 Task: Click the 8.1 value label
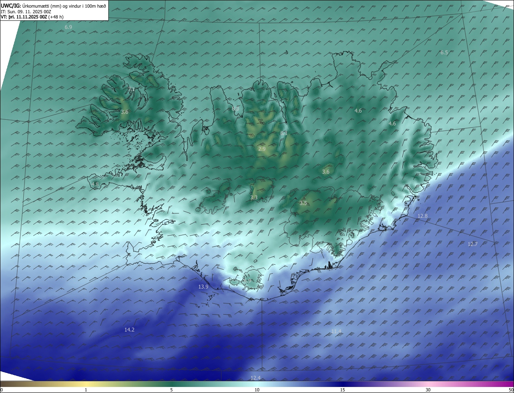click(284, 133)
